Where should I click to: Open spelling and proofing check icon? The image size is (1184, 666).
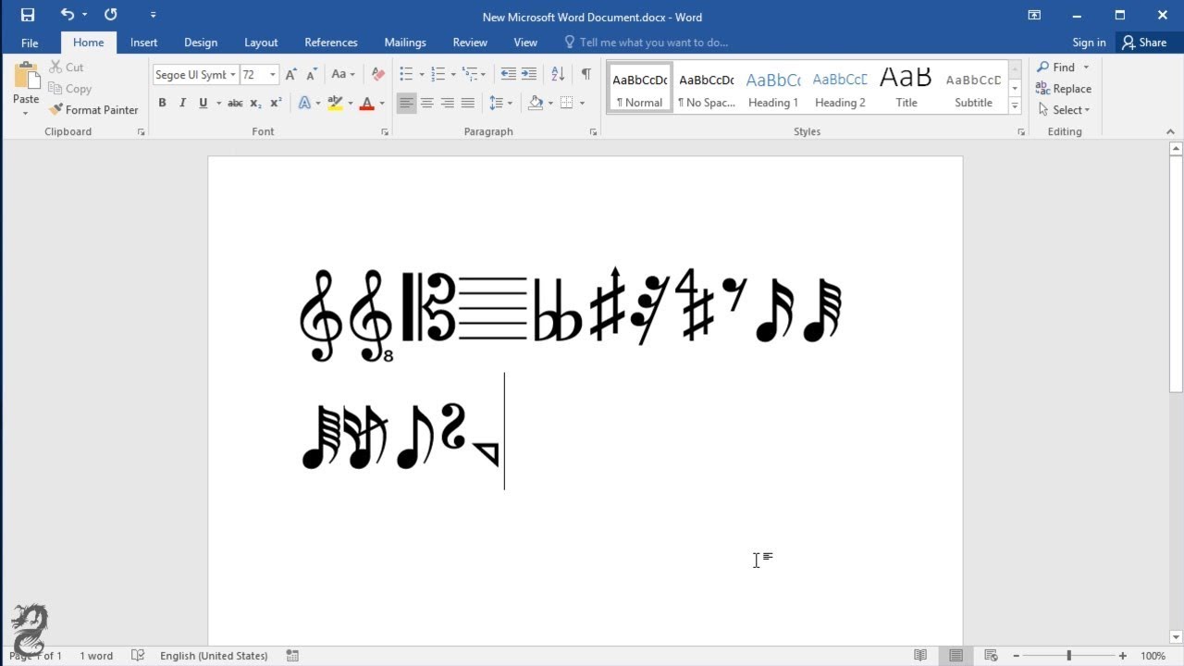point(138,656)
